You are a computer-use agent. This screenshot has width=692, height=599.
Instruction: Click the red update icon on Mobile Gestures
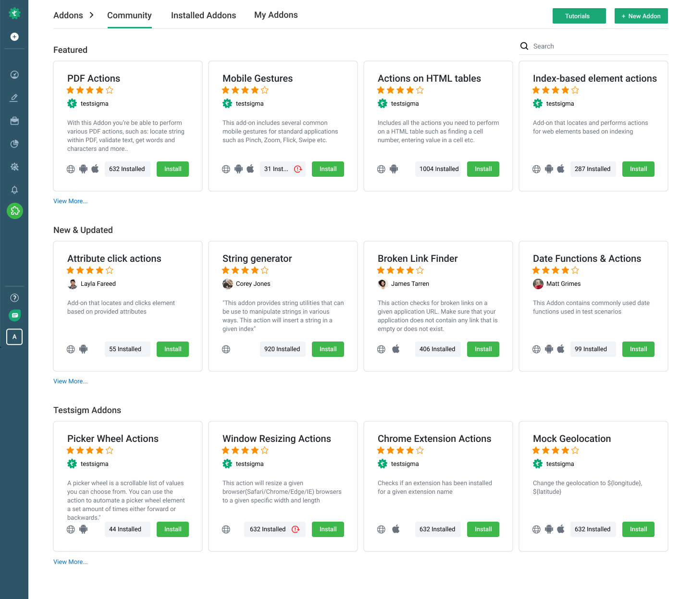point(298,169)
